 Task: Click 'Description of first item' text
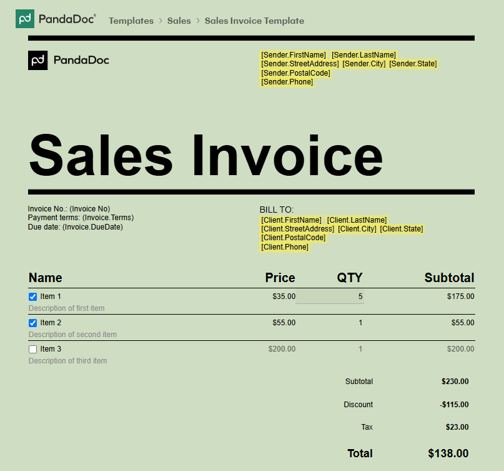point(67,308)
